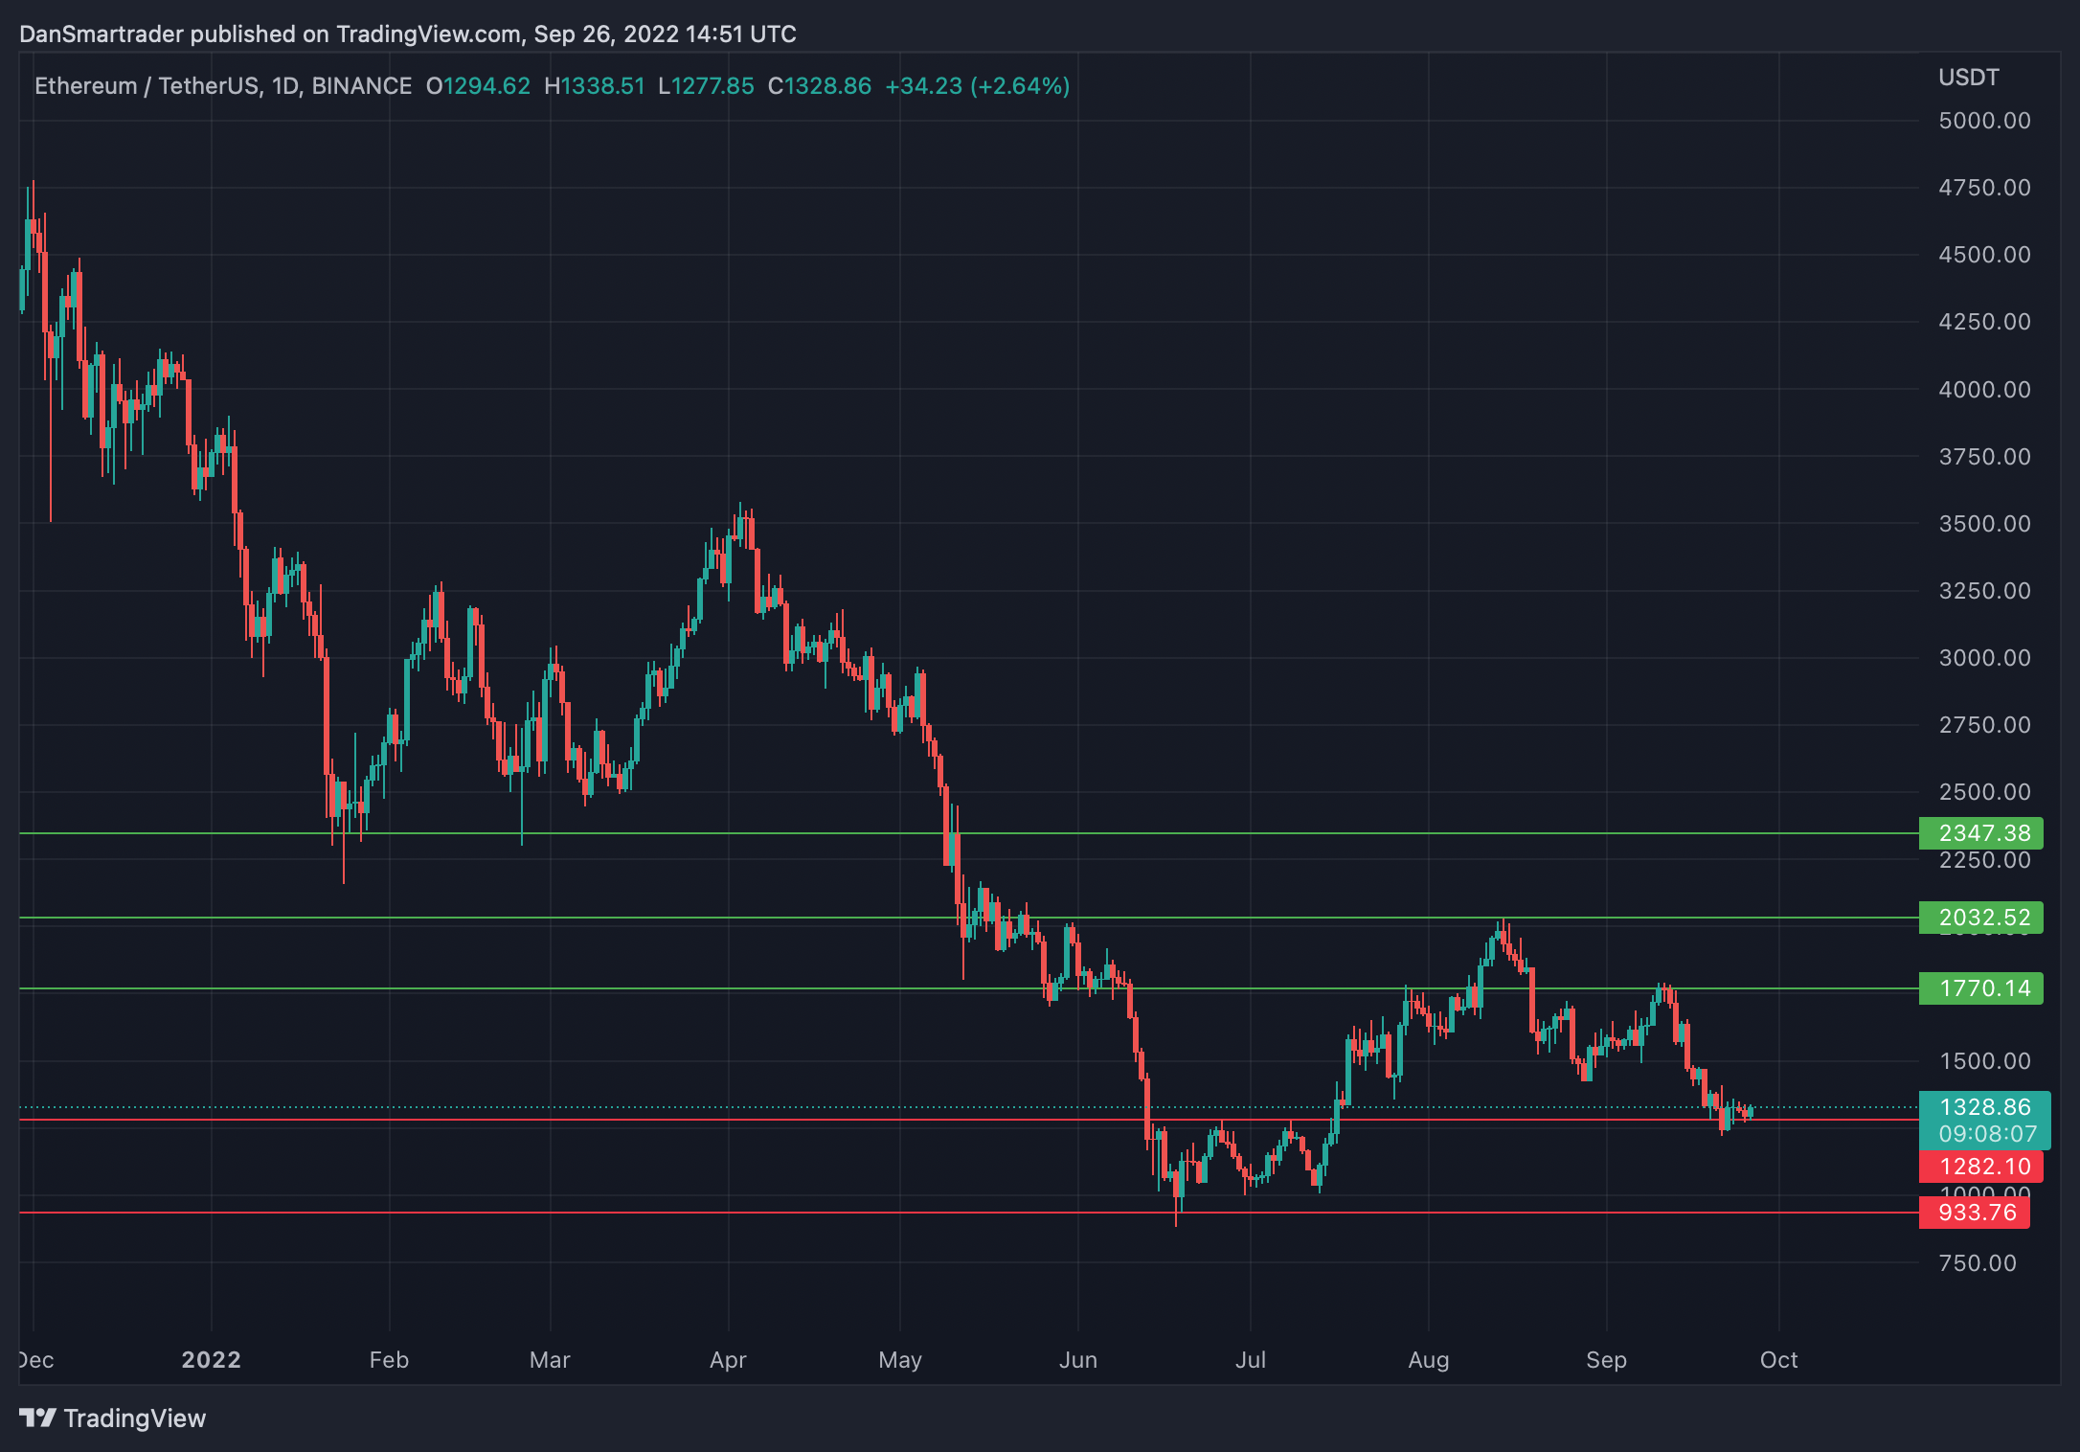Click the Feb label on time axis
2080x1452 pixels.
389,1360
